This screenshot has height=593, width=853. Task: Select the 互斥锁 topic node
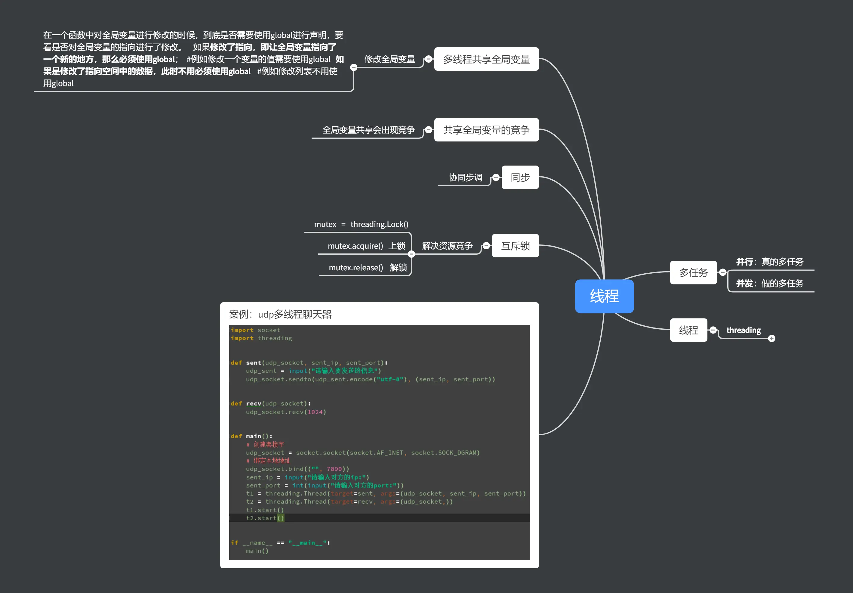[515, 246]
